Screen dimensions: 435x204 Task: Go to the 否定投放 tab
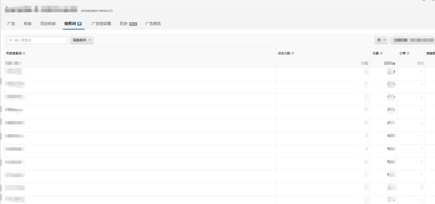click(48, 24)
